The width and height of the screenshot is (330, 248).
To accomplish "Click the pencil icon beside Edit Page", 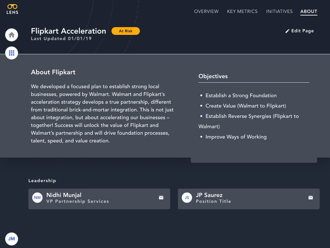I will tap(287, 31).
